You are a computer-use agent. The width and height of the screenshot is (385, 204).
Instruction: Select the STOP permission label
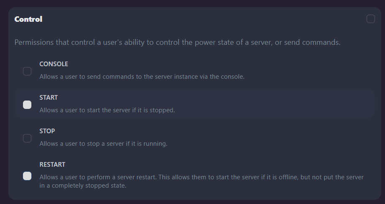tap(47, 131)
